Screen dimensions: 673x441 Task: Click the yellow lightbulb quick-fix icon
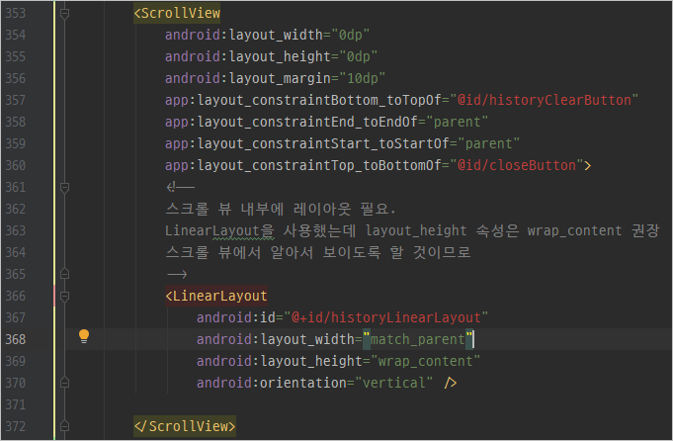click(x=84, y=336)
